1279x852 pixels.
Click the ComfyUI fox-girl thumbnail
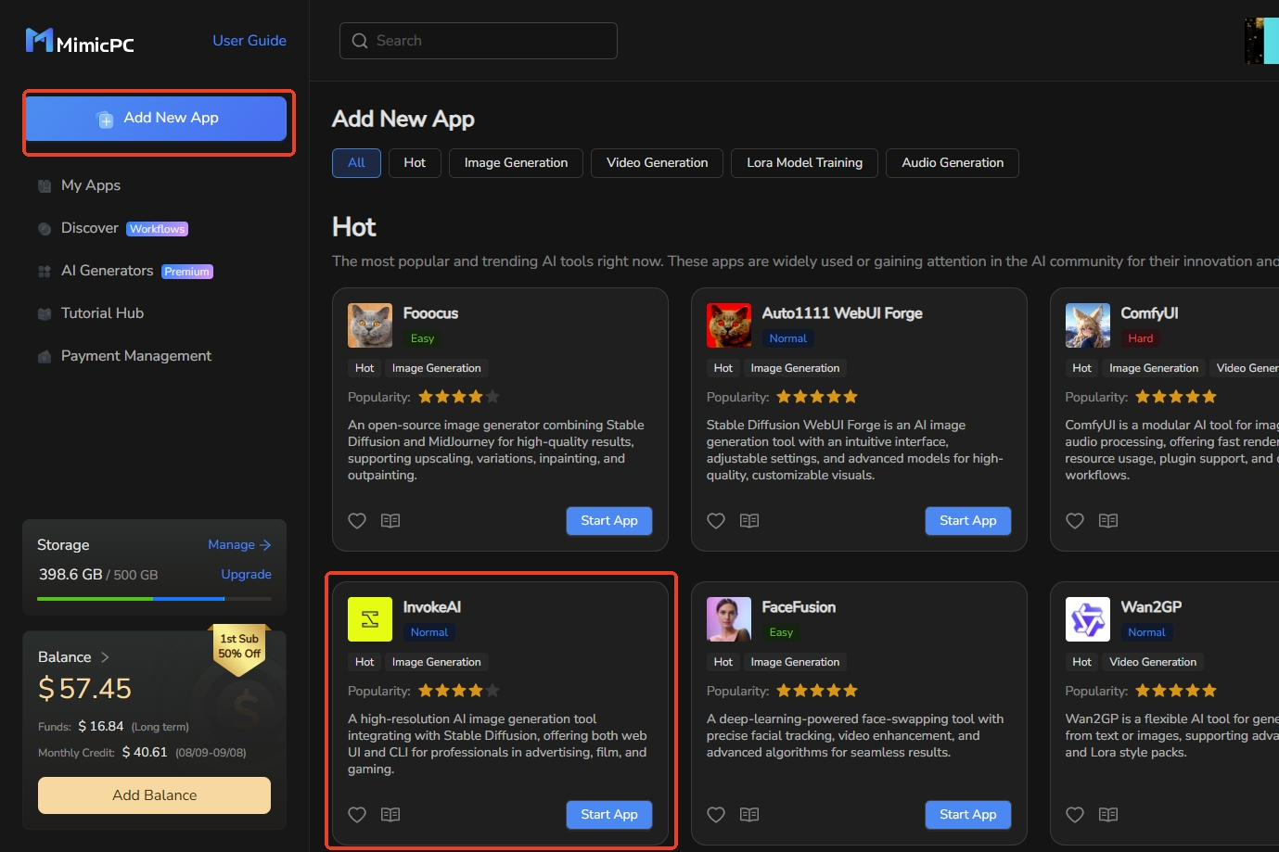click(x=1088, y=325)
